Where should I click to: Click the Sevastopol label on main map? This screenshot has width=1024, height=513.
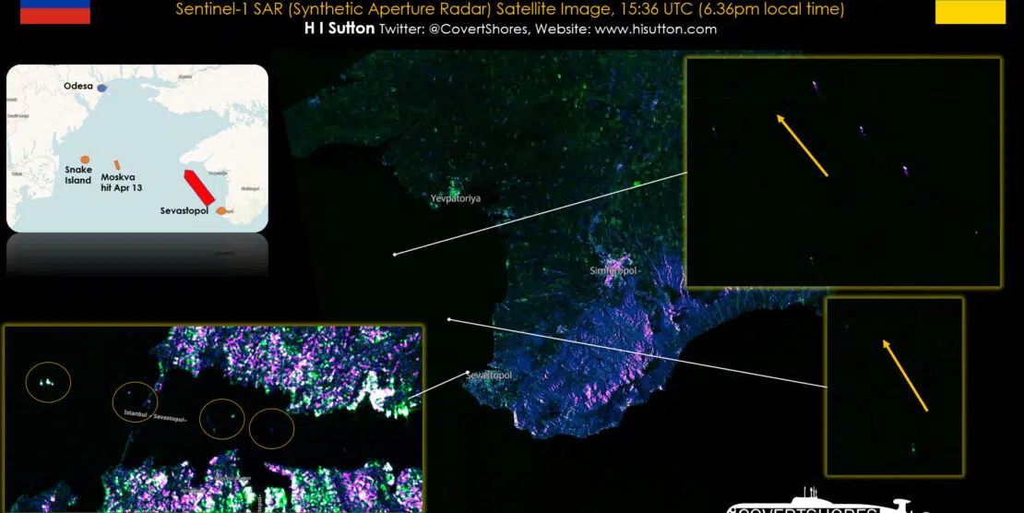489,376
